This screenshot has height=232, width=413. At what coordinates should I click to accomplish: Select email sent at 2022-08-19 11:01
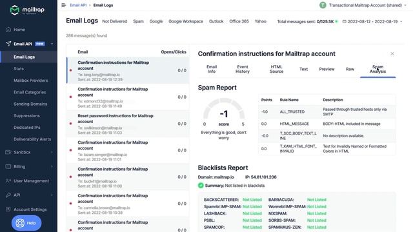(128, 150)
